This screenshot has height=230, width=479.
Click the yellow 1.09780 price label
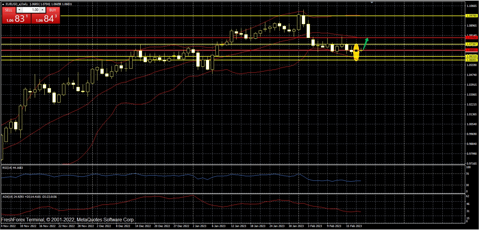[x=472, y=16]
